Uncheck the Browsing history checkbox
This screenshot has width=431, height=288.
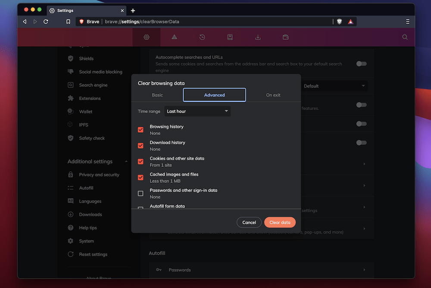(140, 129)
